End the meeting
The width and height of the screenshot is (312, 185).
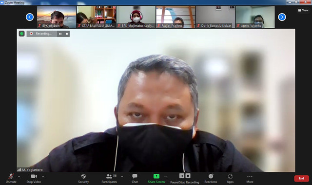tap(301, 179)
